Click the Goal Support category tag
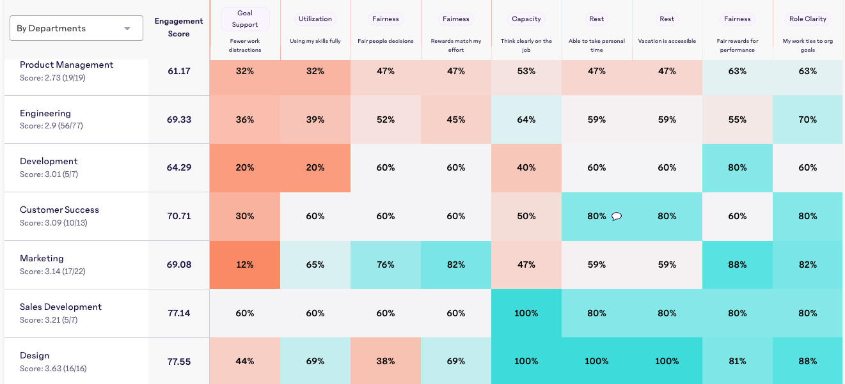 click(245, 19)
